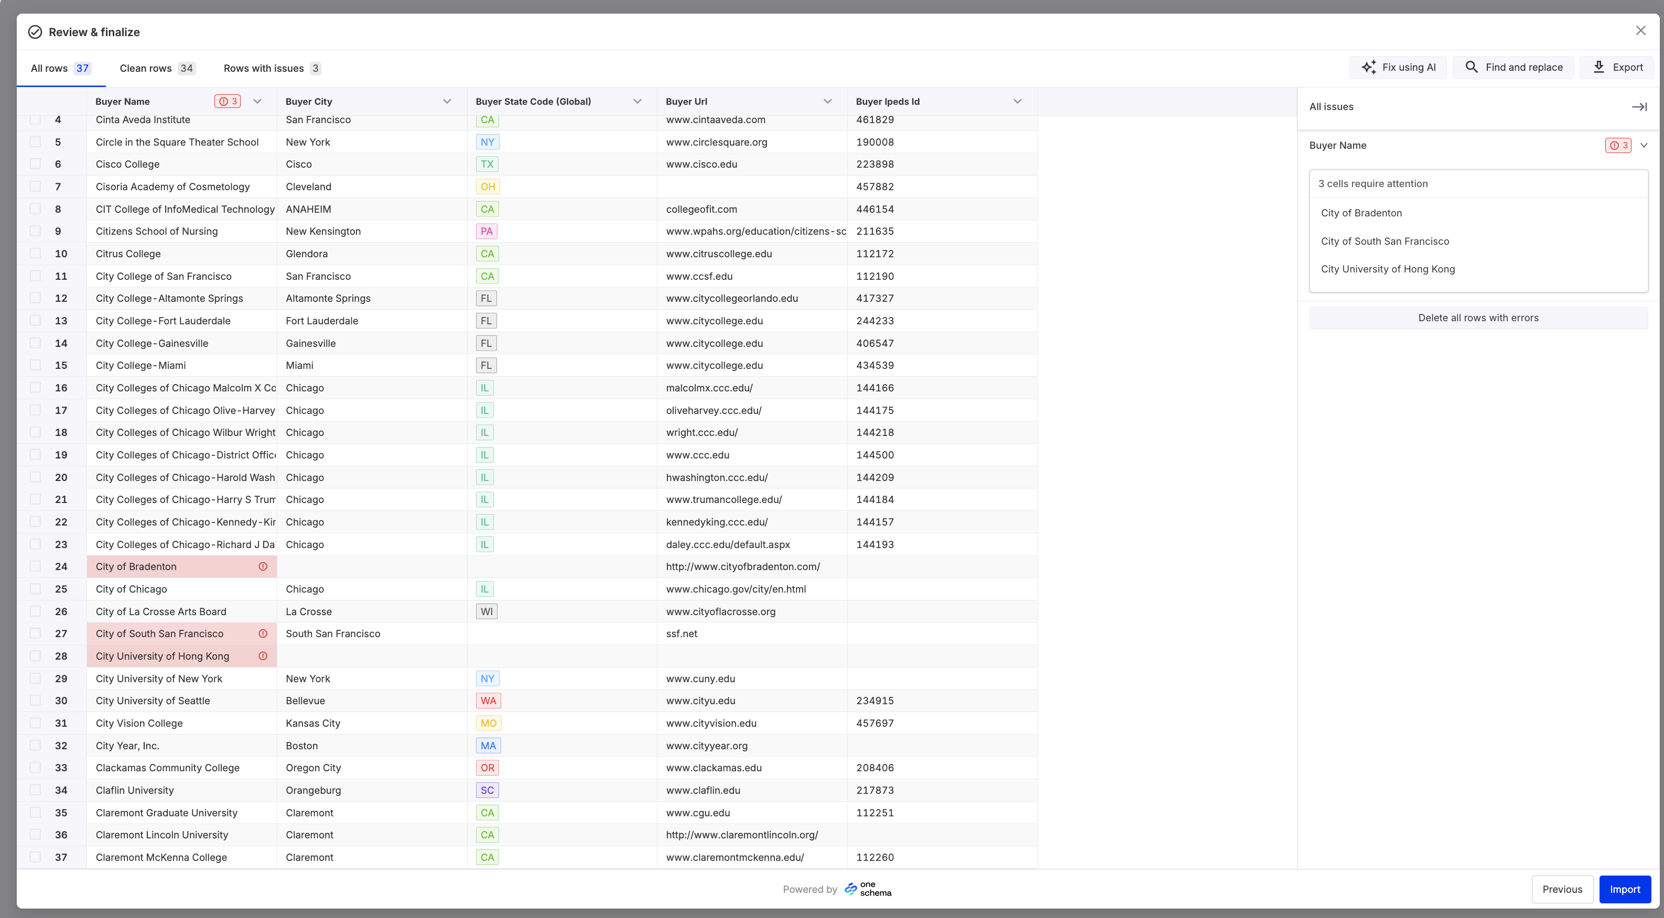This screenshot has height=918, width=1664.
Task: Delete all rows with errors
Action: (x=1478, y=318)
